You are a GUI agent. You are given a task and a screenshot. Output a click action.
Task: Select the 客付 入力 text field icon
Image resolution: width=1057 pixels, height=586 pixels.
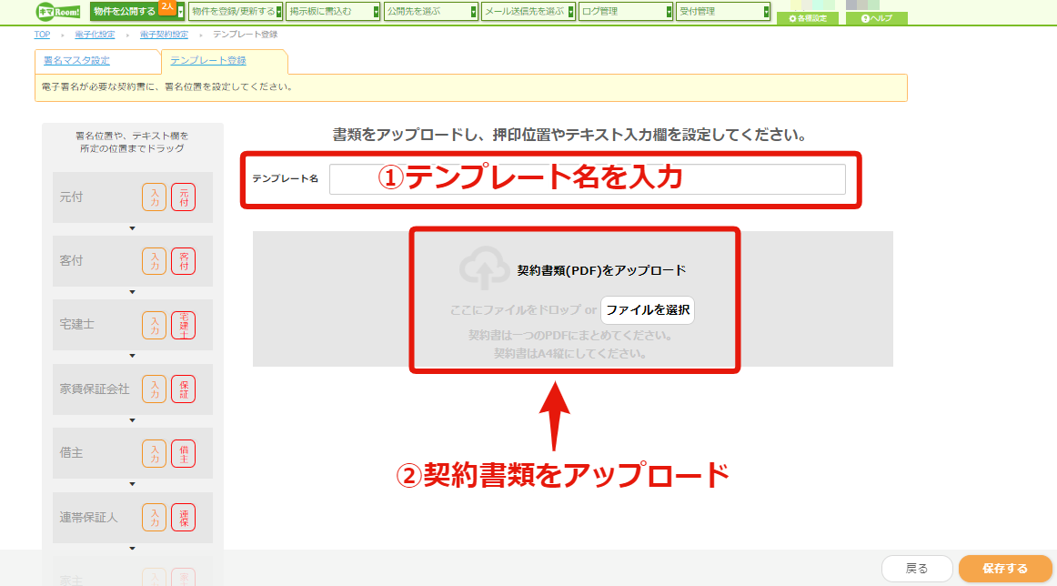[x=155, y=261]
